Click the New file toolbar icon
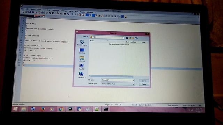This screenshot has height=125, width=223. tap(23, 12)
